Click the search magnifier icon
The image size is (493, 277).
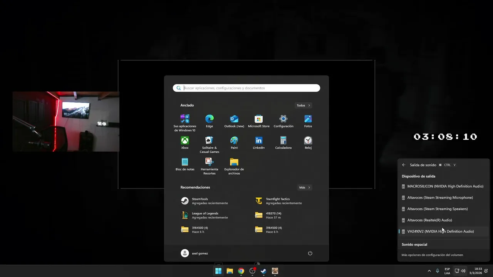point(179,88)
